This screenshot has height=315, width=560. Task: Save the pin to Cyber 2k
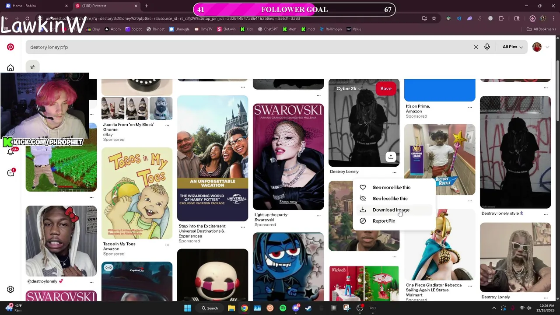coord(386,89)
